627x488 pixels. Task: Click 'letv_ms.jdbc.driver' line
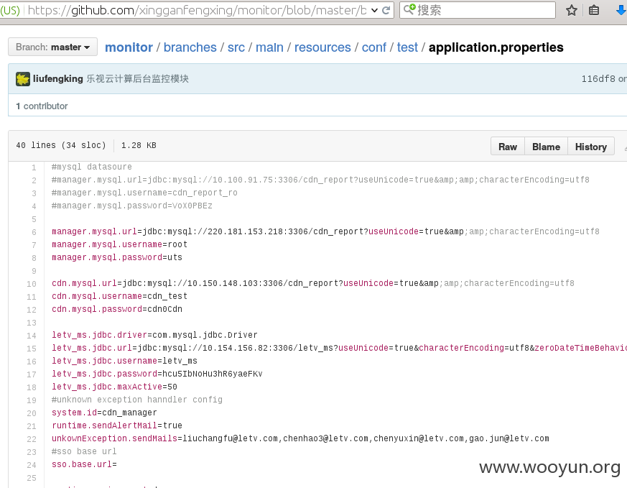click(x=154, y=335)
